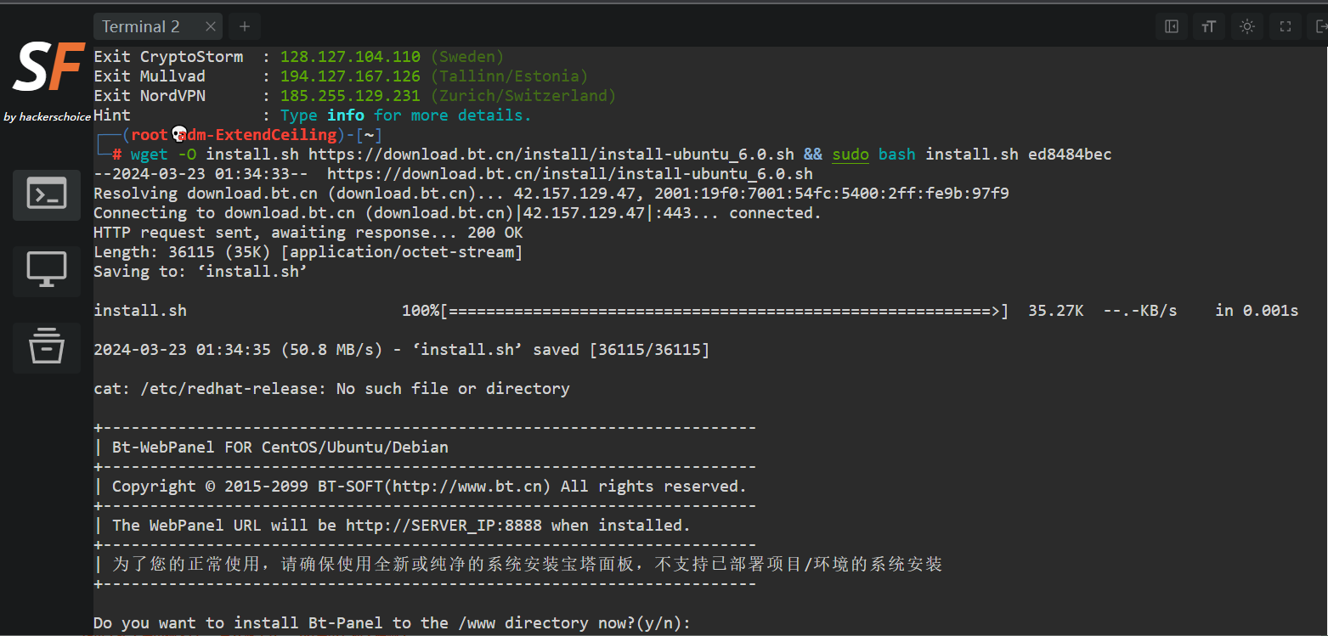Click the '35.27K' download size value

point(1056,311)
